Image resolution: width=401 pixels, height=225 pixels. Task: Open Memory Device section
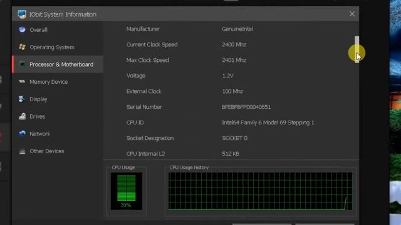click(x=58, y=82)
